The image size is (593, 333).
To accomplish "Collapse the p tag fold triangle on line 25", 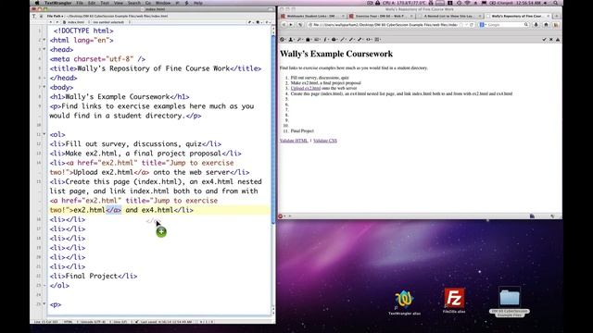I will pos(44,304).
